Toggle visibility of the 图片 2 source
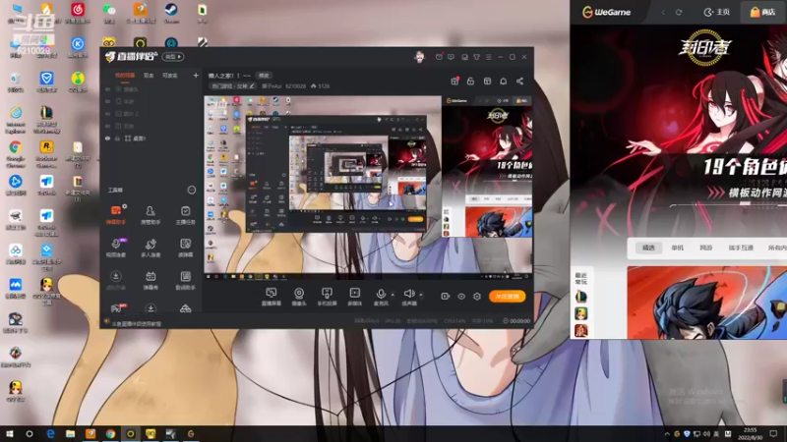This screenshot has width=787, height=442. [x=107, y=114]
